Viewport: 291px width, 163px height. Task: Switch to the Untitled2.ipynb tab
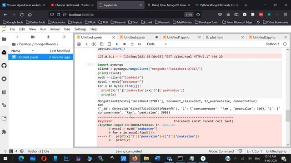click(x=264, y=37)
